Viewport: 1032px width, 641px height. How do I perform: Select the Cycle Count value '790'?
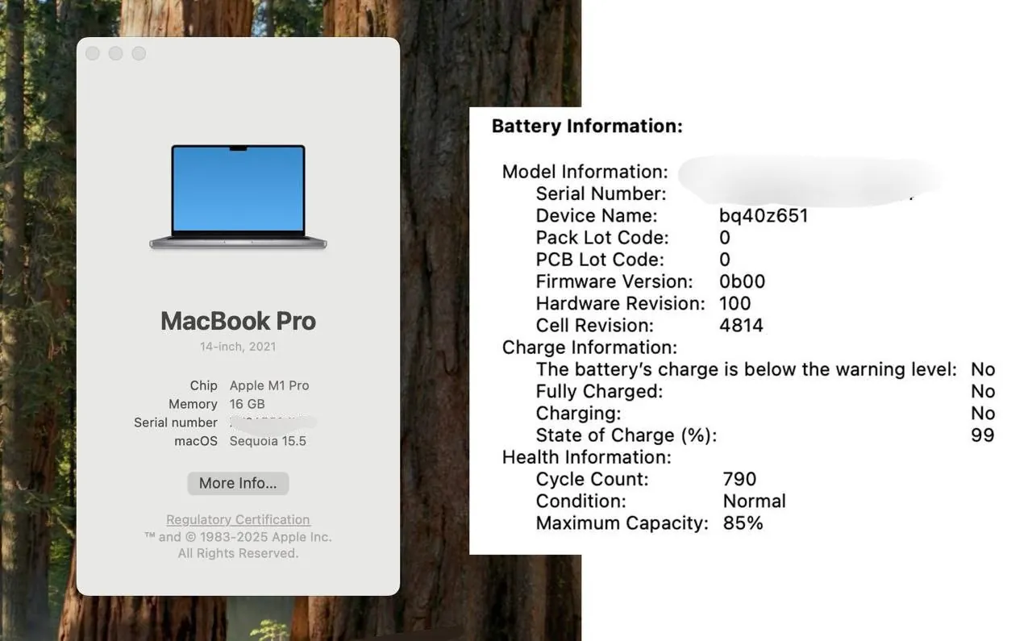click(x=739, y=479)
